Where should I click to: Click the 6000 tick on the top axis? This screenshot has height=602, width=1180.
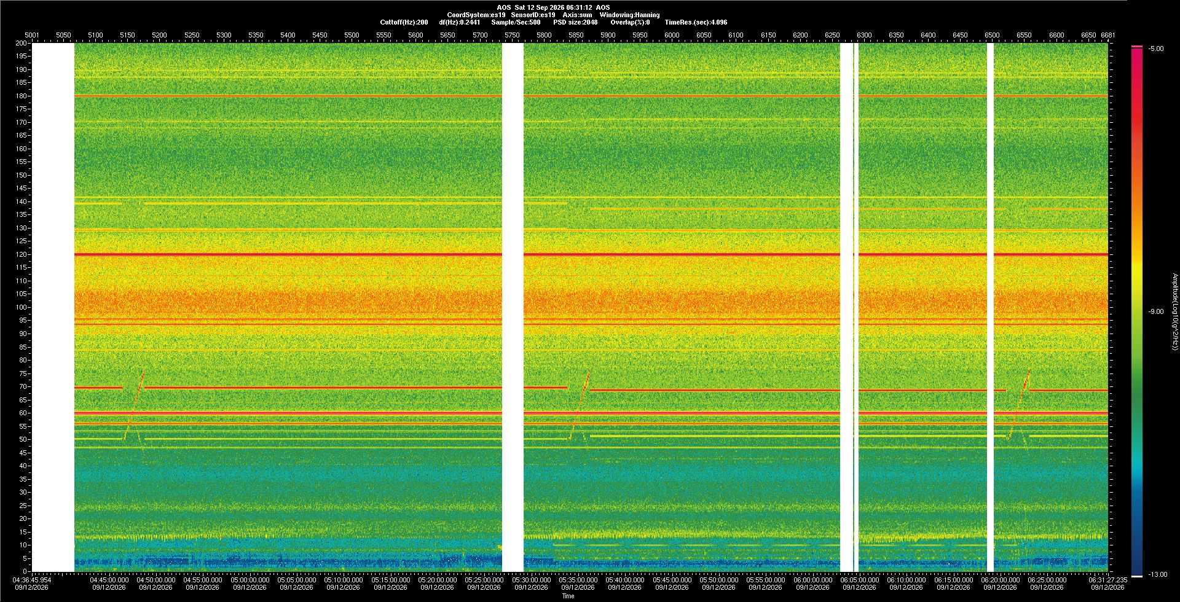pos(672,35)
